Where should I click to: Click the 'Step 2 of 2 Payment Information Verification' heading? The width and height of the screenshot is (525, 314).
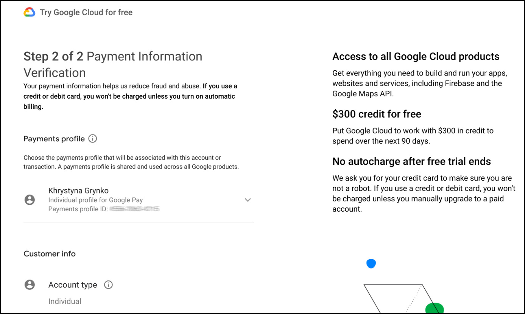[113, 64]
